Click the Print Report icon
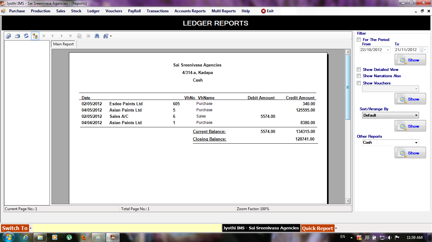This screenshot has width=432, height=242. pyautogui.click(x=17, y=36)
